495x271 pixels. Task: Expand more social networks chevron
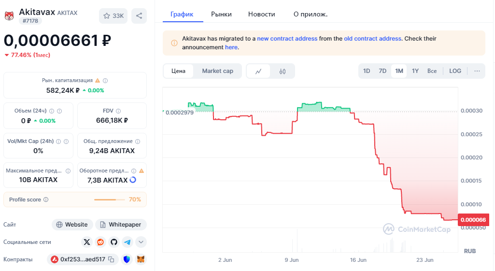pos(141,242)
